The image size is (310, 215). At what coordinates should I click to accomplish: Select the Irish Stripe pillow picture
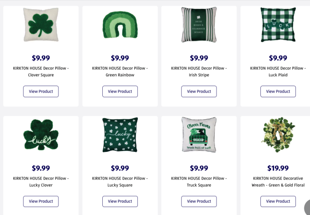pos(199,24)
